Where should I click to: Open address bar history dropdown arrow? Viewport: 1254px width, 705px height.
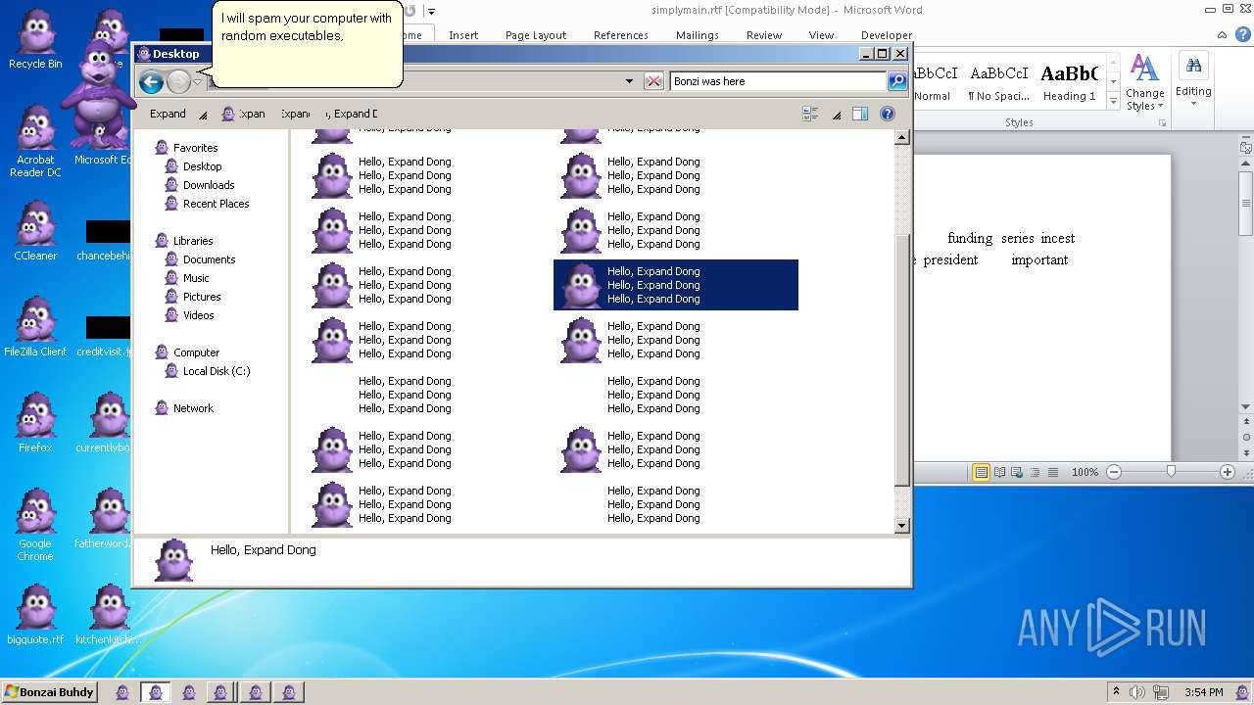coord(629,81)
